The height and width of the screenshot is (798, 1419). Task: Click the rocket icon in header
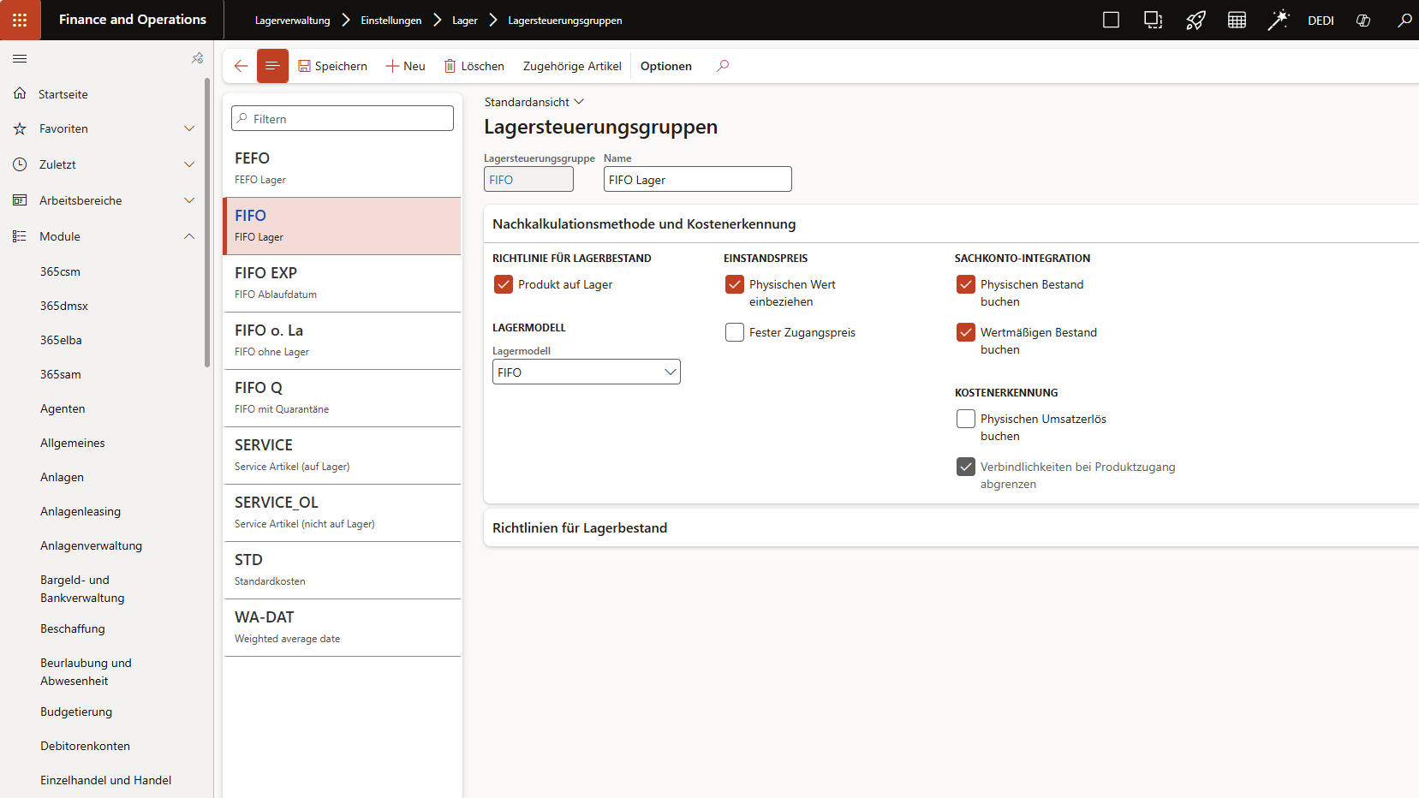[1195, 20]
